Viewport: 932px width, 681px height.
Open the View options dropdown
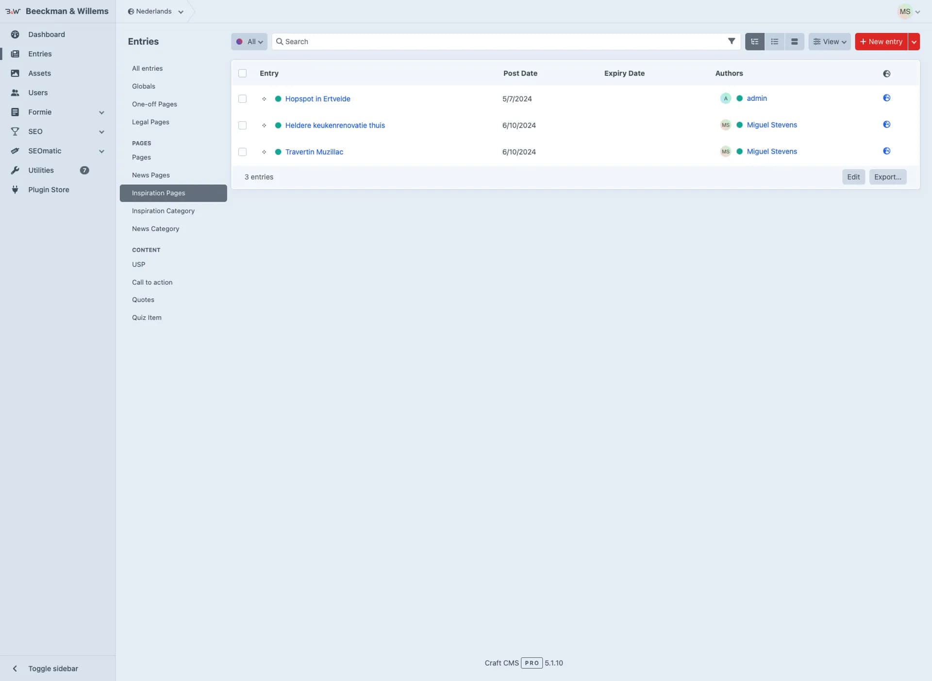click(829, 41)
